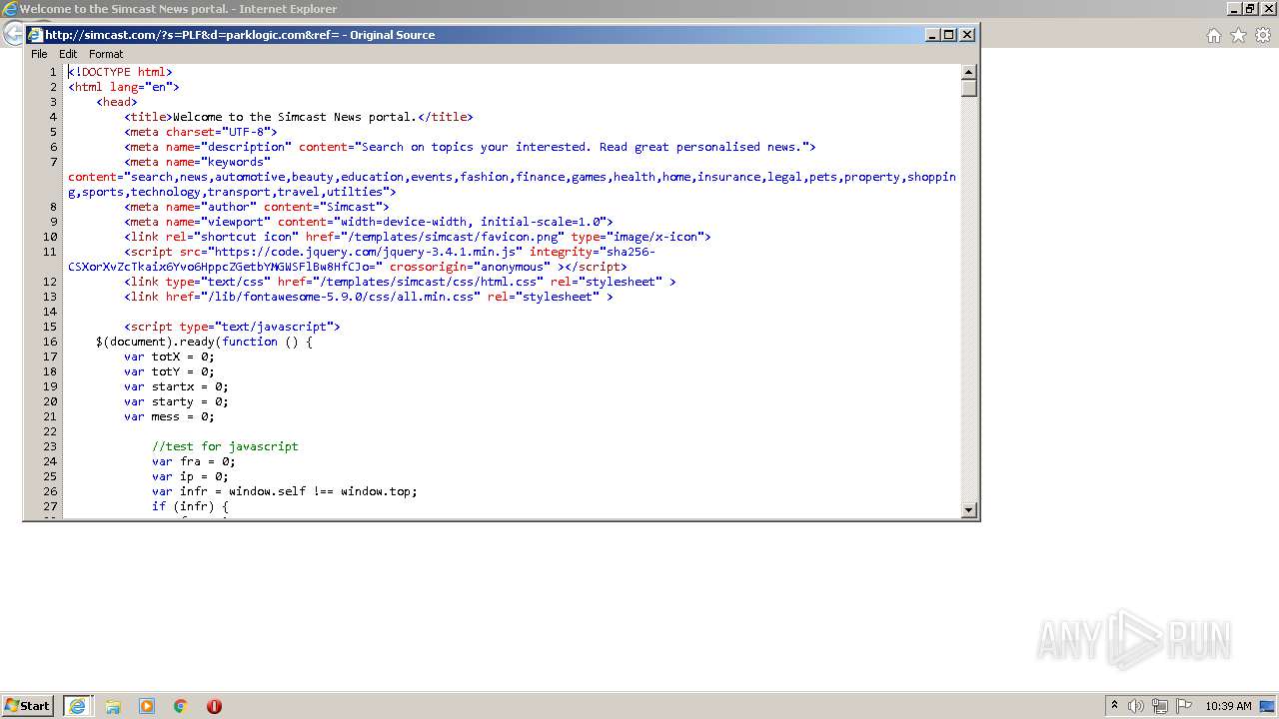Click the title tag text on line 4

299,117
